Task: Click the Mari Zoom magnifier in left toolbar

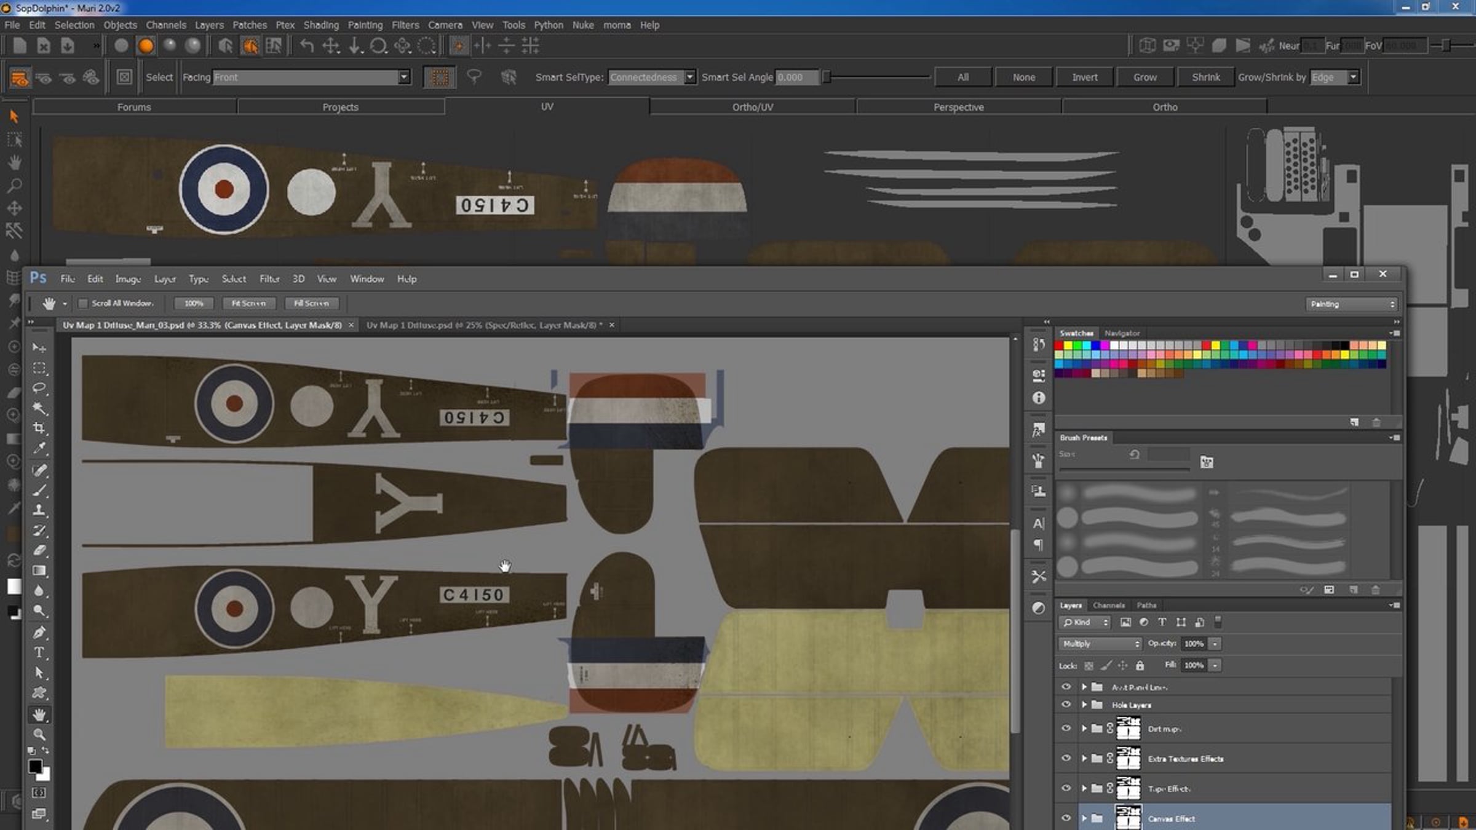Action: pyautogui.click(x=14, y=185)
